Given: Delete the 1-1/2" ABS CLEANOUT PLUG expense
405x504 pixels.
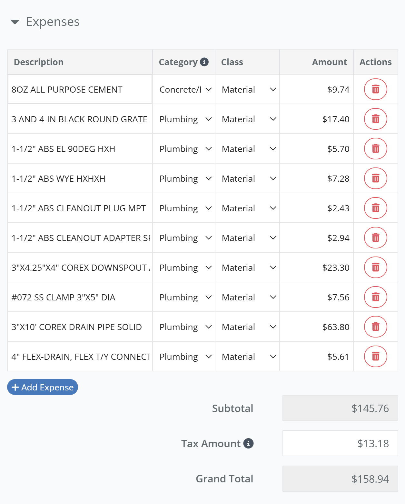Looking at the screenshot, I should click(x=375, y=208).
